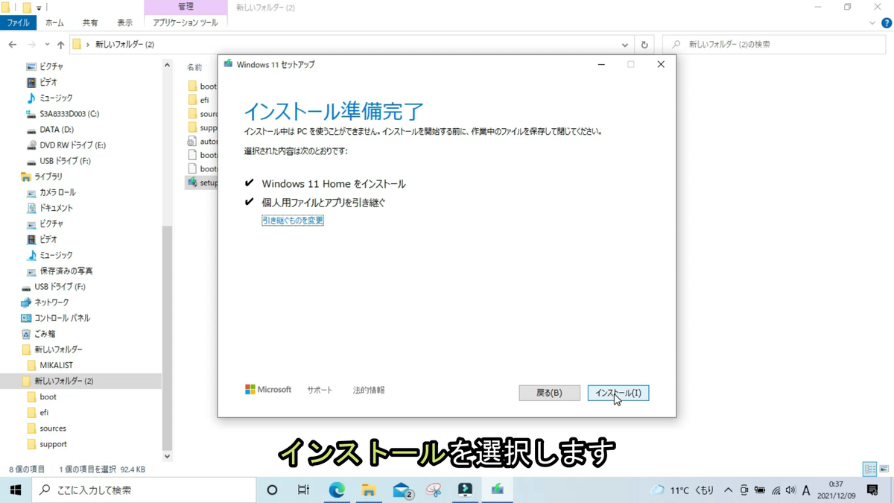Open the Windows Start menu

16,490
